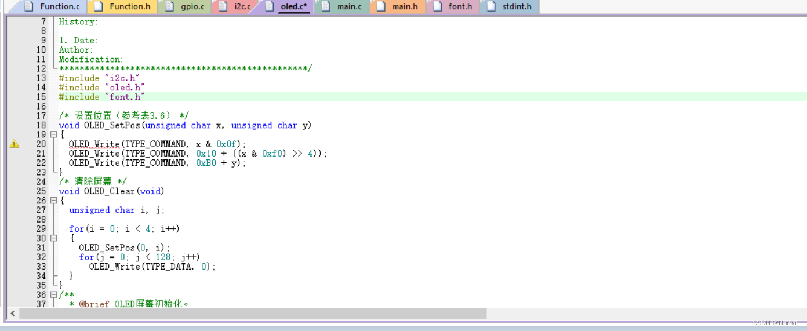Click the file icon on main.c tab

(326, 7)
